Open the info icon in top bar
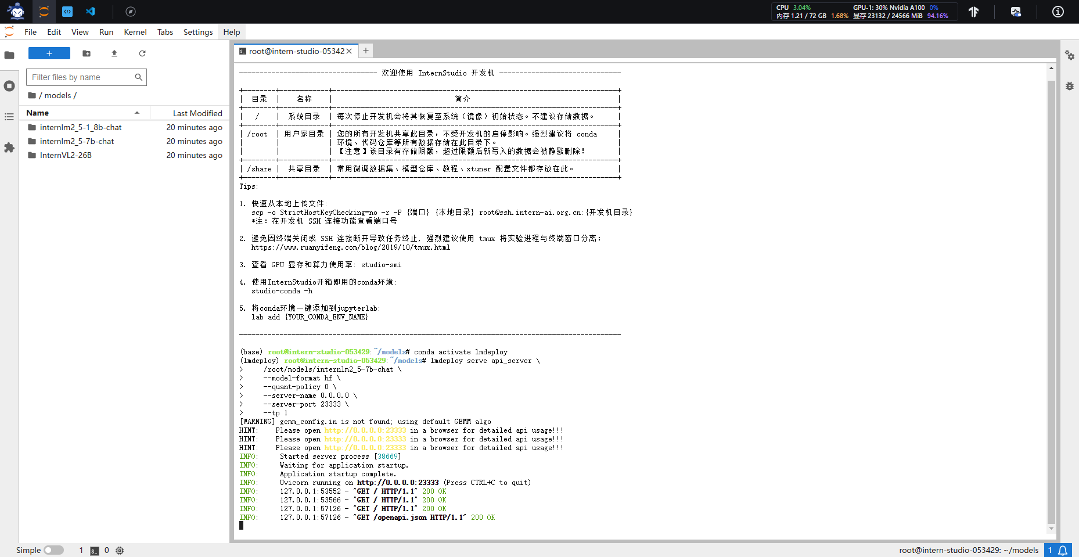 [x=1058, y=12]
